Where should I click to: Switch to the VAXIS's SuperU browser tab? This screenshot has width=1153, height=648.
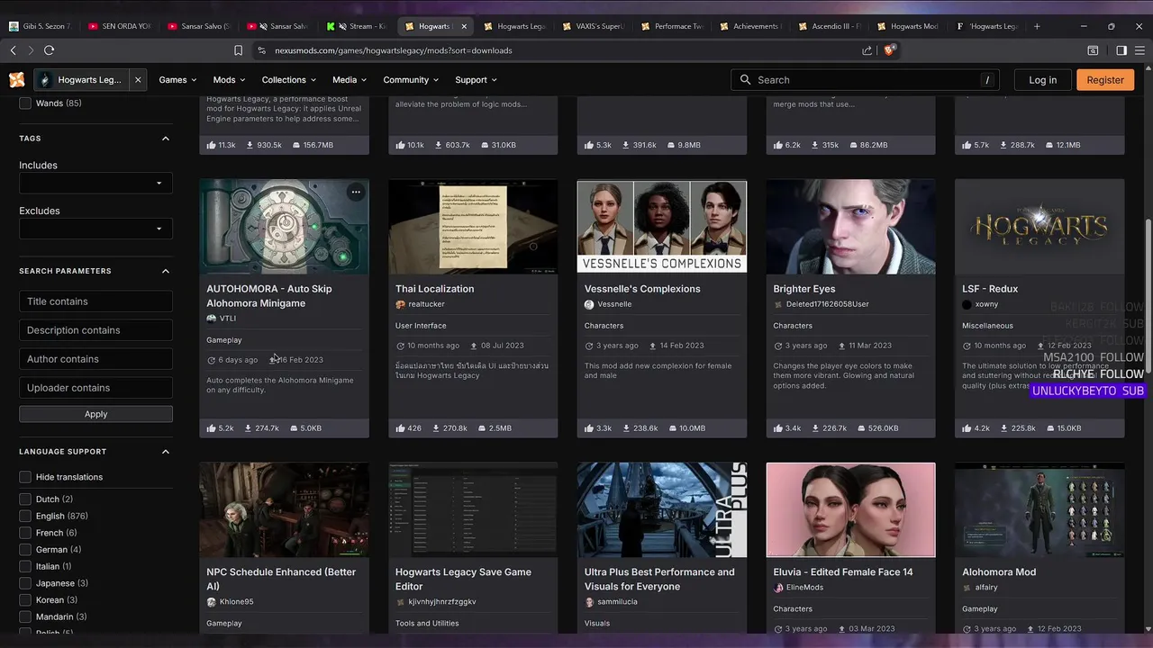pyautogui.click(x=593, y=26)
